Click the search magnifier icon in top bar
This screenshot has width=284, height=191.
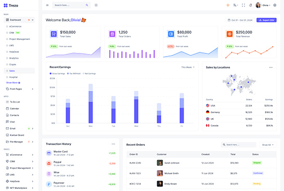pyautogui.click(x=87, y=5)
